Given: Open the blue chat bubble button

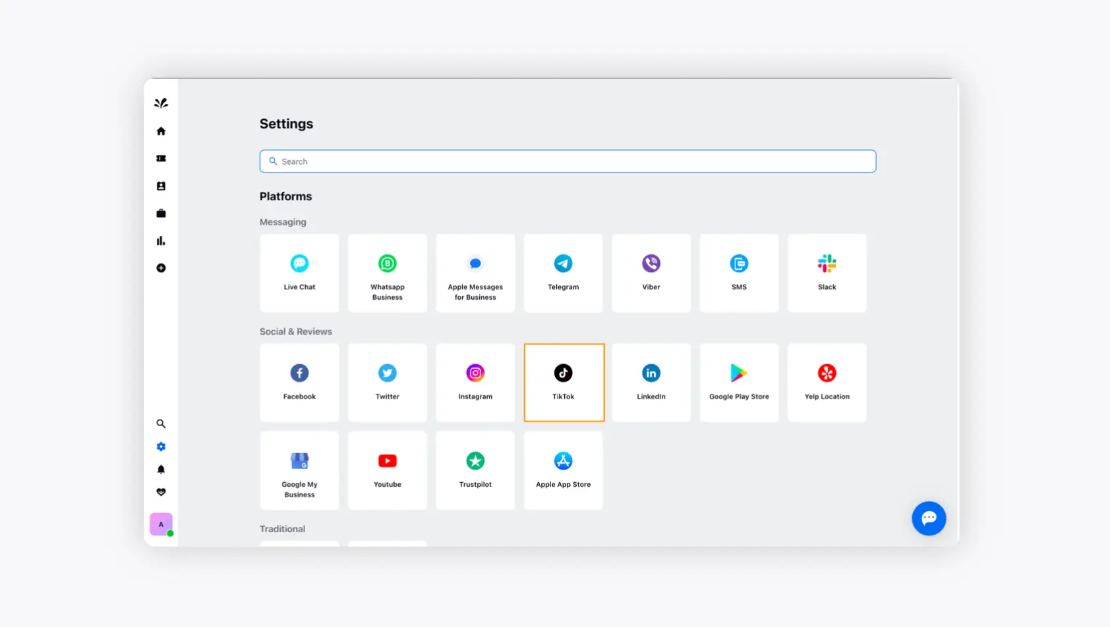Looking at the screenshot, I should (x=929, y=518).
